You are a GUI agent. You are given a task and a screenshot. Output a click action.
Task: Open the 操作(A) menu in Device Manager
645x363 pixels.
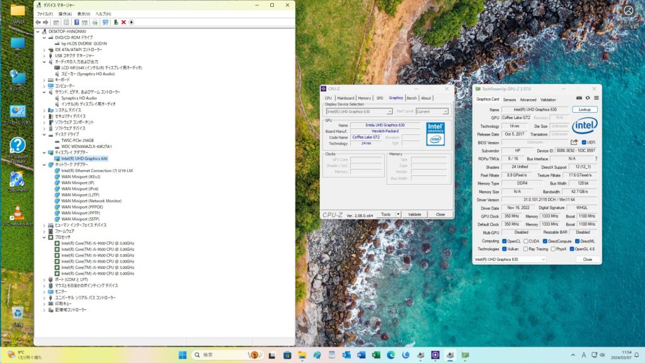tap(65, 13)
